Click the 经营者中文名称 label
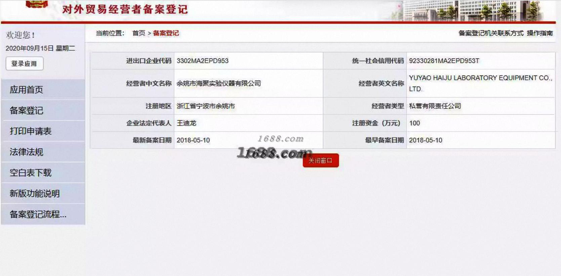This screenshot has height=276, width=561. pos(149,83)
